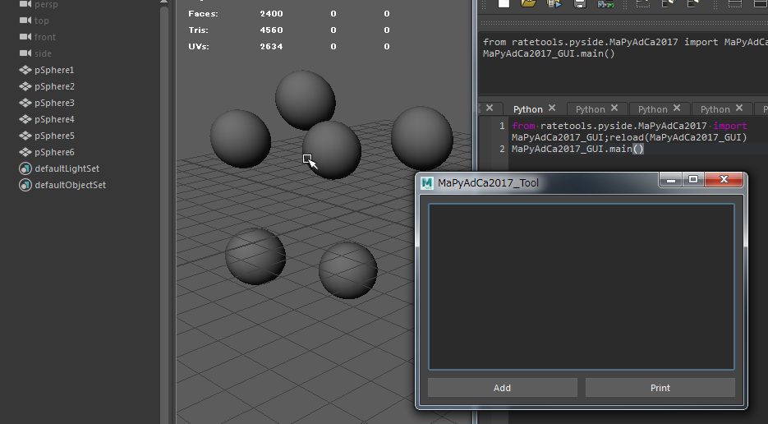Click line number 2 in script input
Viewport: 768px width, 424px height.
502,149
